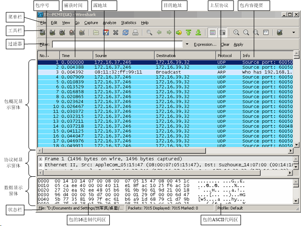Jump to the last packet

198,32
